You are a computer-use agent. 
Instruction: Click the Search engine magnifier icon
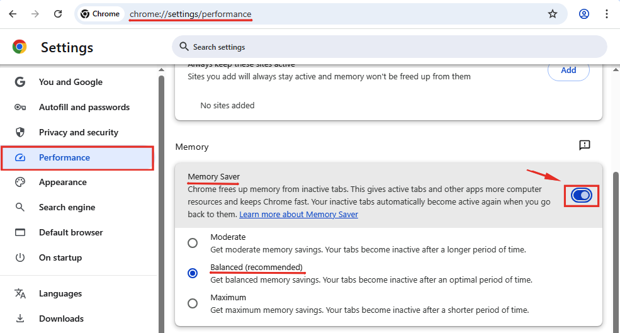pyautogui.click(x=20, y=207)
